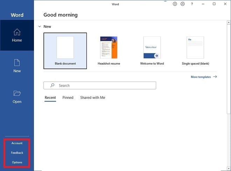
Task: Create a Blank document
Action: (x=65, y=51)
